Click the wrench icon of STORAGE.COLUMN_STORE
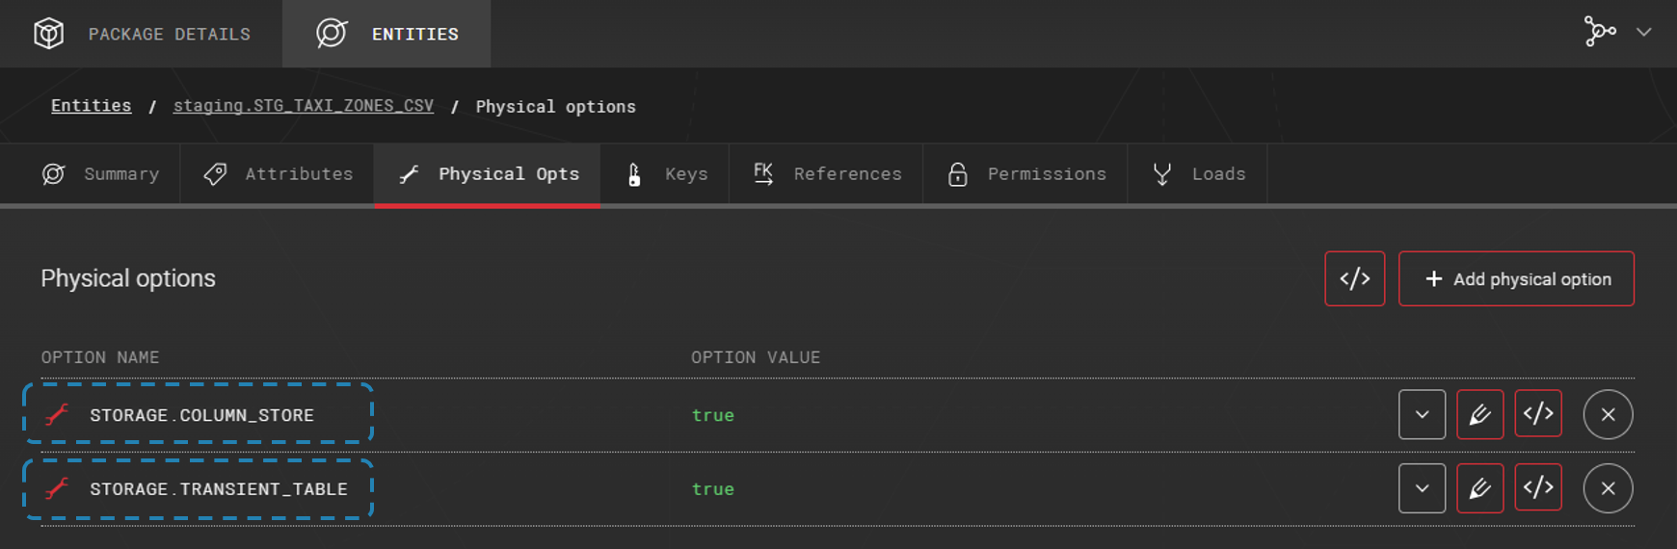Screen dimensions: 1677x549 [x=58, y=415]
